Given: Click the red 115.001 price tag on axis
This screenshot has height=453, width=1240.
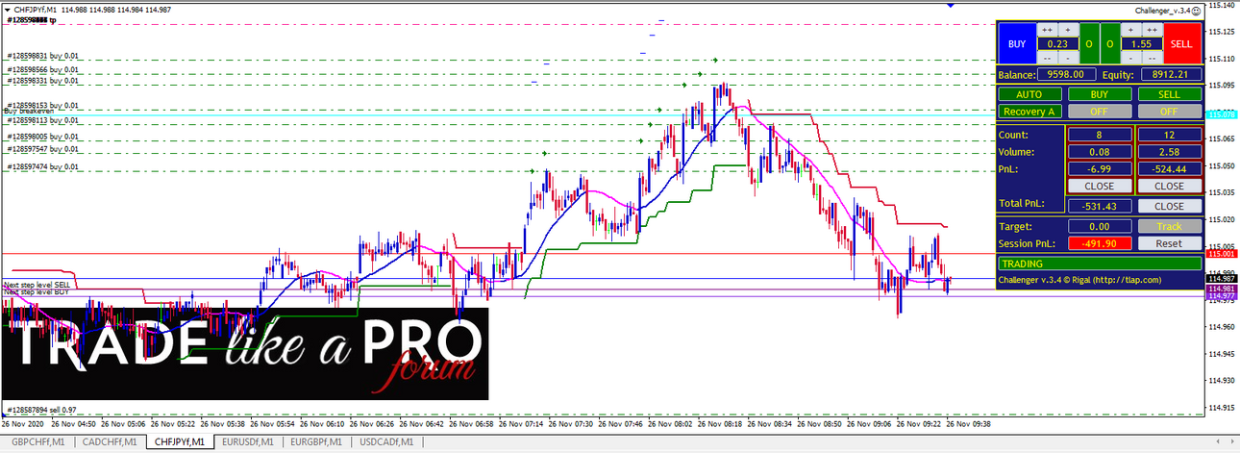Looking at the screenshot, I should click(x=1222, y=254).
